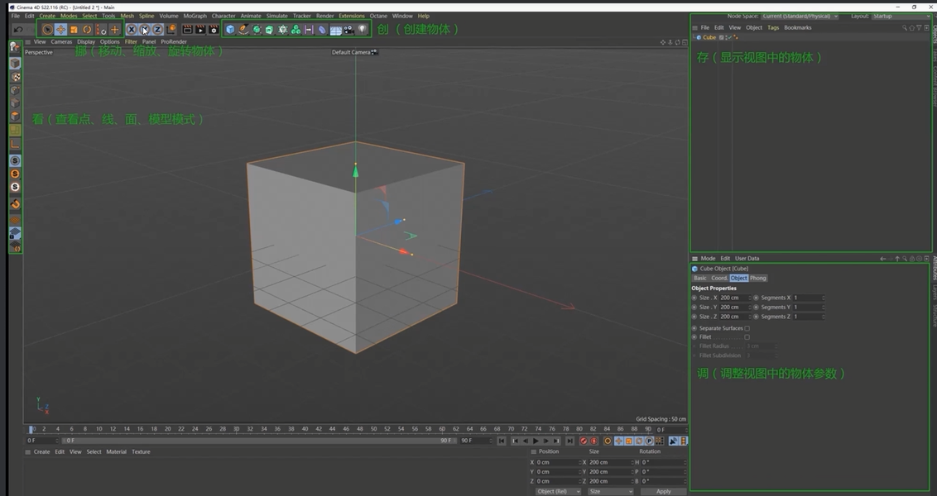This screenshot has width=937, height=496.
Task: Select Model mode icon
Action: (x=15, y=64)
